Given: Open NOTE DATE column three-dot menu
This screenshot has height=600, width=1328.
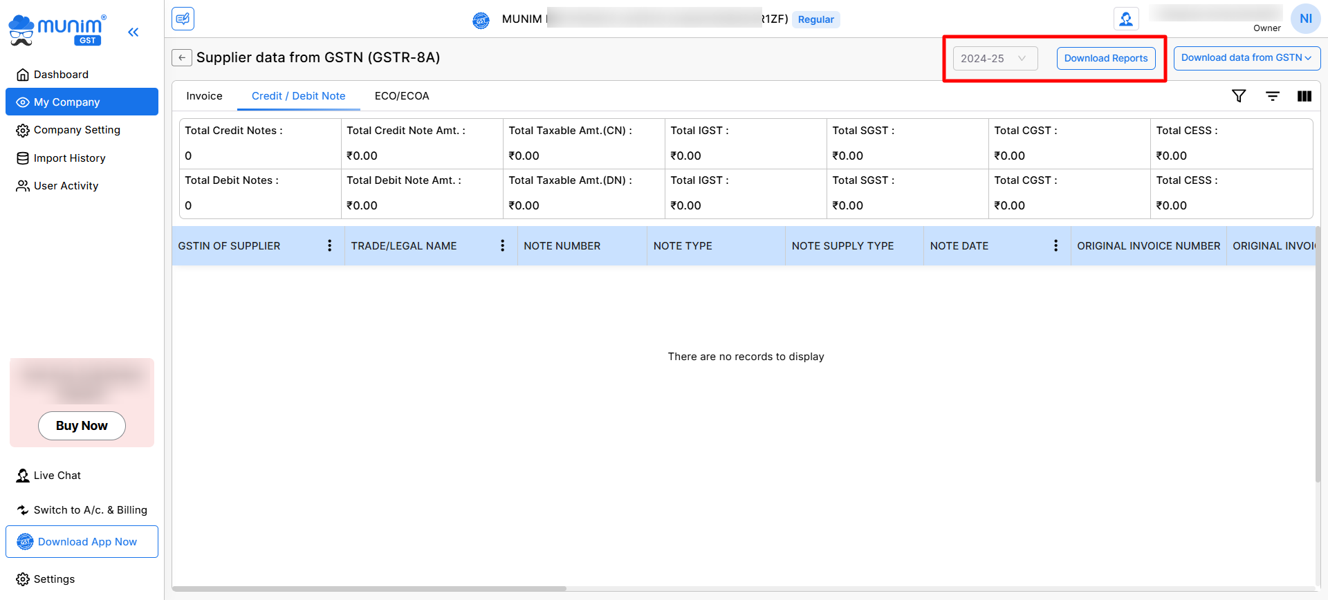Looking at the screenshot, I should click(x=1055, y=245).
